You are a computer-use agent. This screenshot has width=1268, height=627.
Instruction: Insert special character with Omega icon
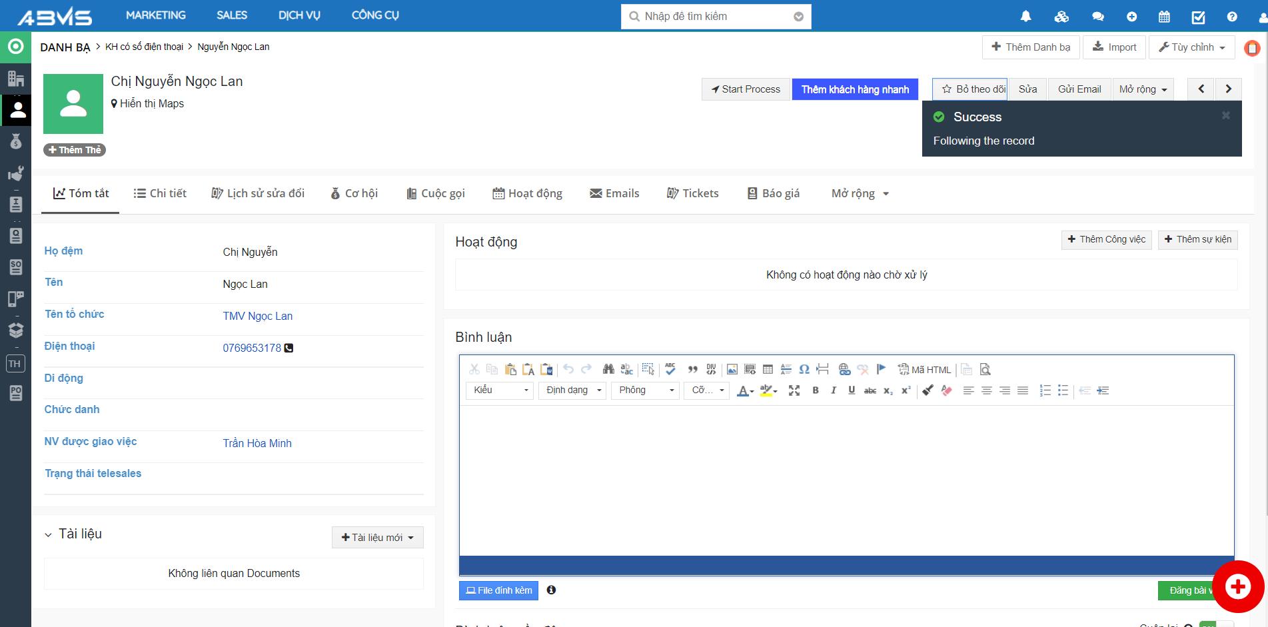804,369
